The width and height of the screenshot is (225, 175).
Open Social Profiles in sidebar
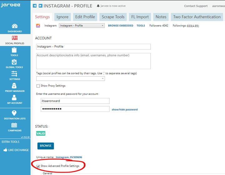[x=15, y=40]
